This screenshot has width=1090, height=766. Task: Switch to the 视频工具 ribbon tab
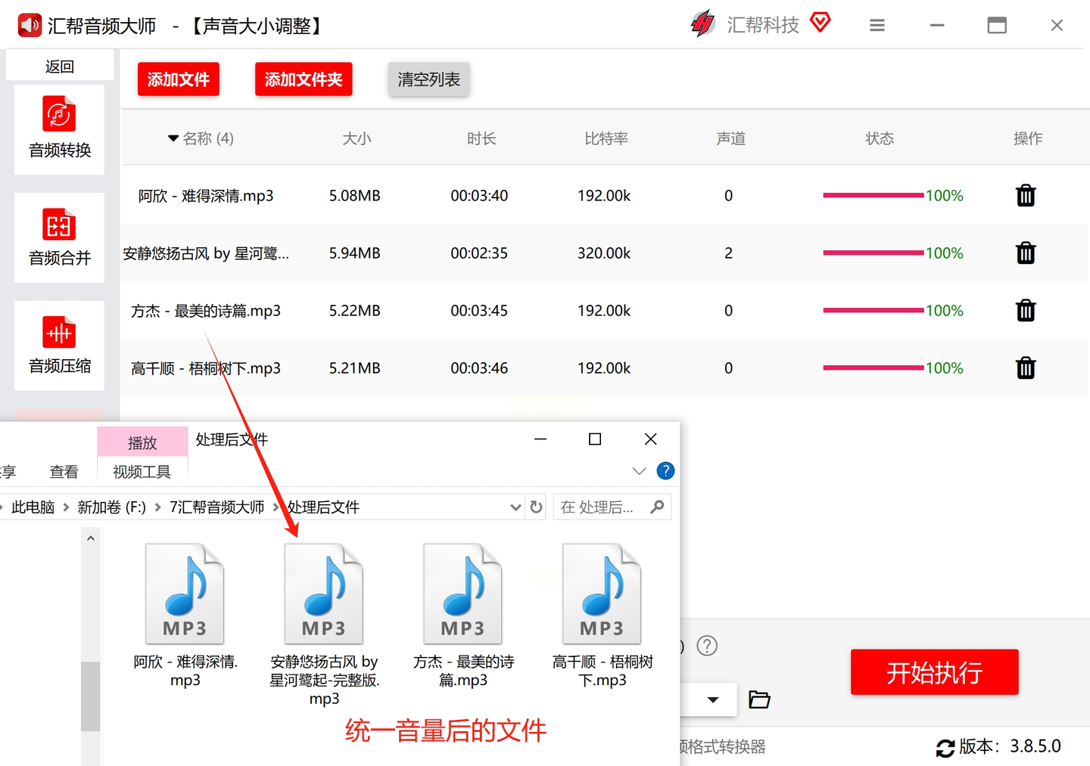pos(142,472)
